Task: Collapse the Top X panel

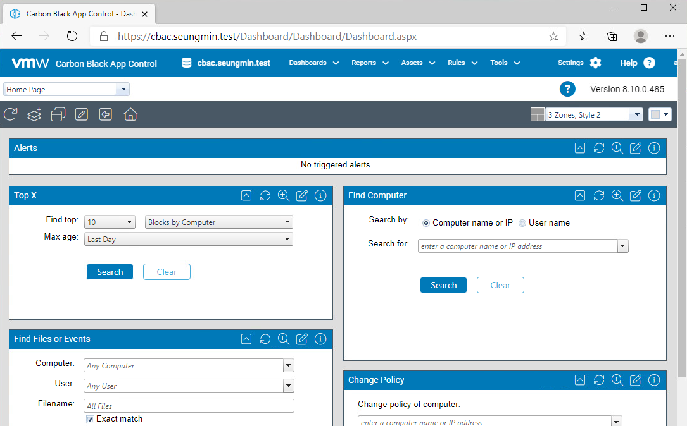Action: (246, 195)
